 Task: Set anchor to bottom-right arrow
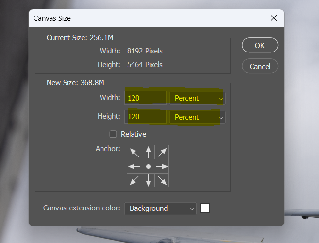pos(162,180)
